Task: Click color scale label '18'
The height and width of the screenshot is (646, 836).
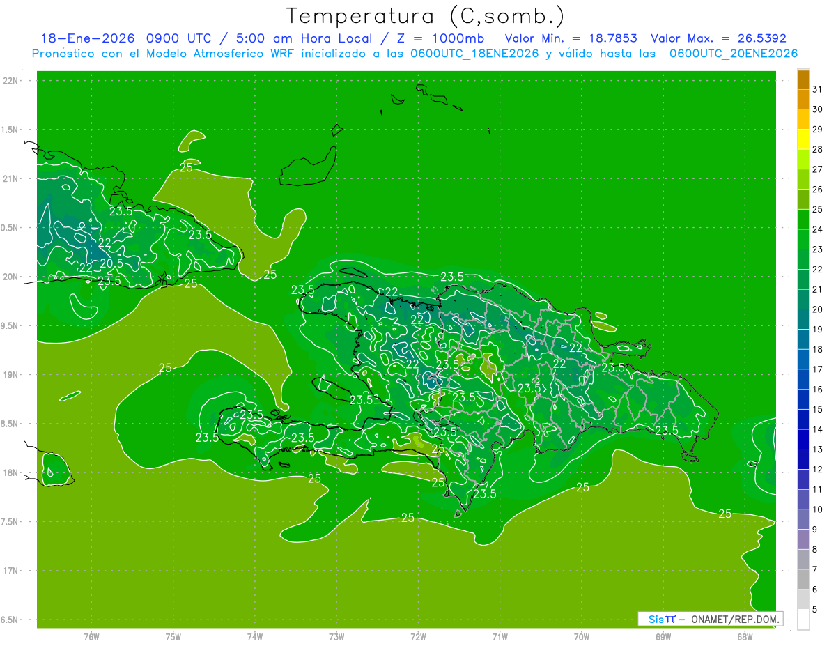Action: (x=817, y=349)
